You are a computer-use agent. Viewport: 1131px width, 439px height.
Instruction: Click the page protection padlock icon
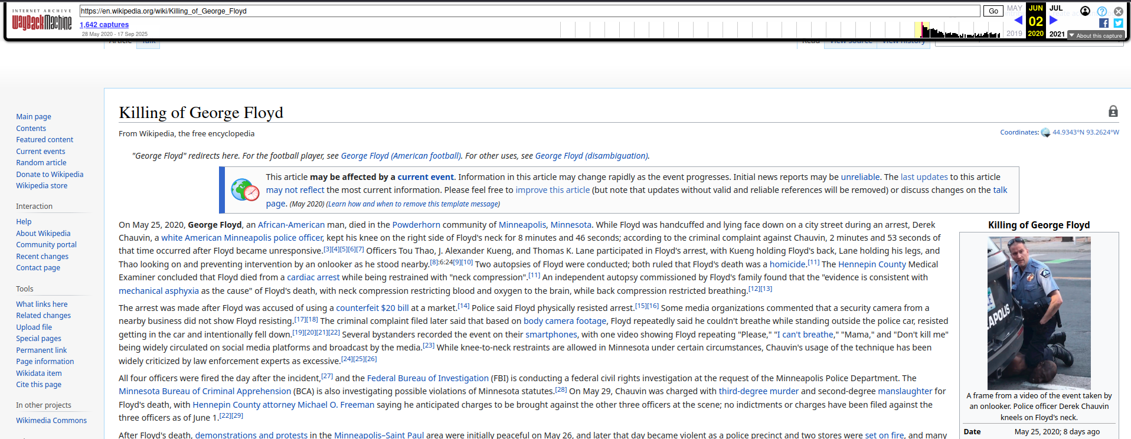click(1113, 111)
